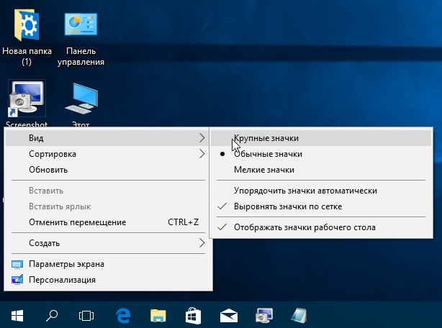This screenshot has height=328, width=442.
Task: Select Крупные значки icon size
Action: [x=321, y=138]
